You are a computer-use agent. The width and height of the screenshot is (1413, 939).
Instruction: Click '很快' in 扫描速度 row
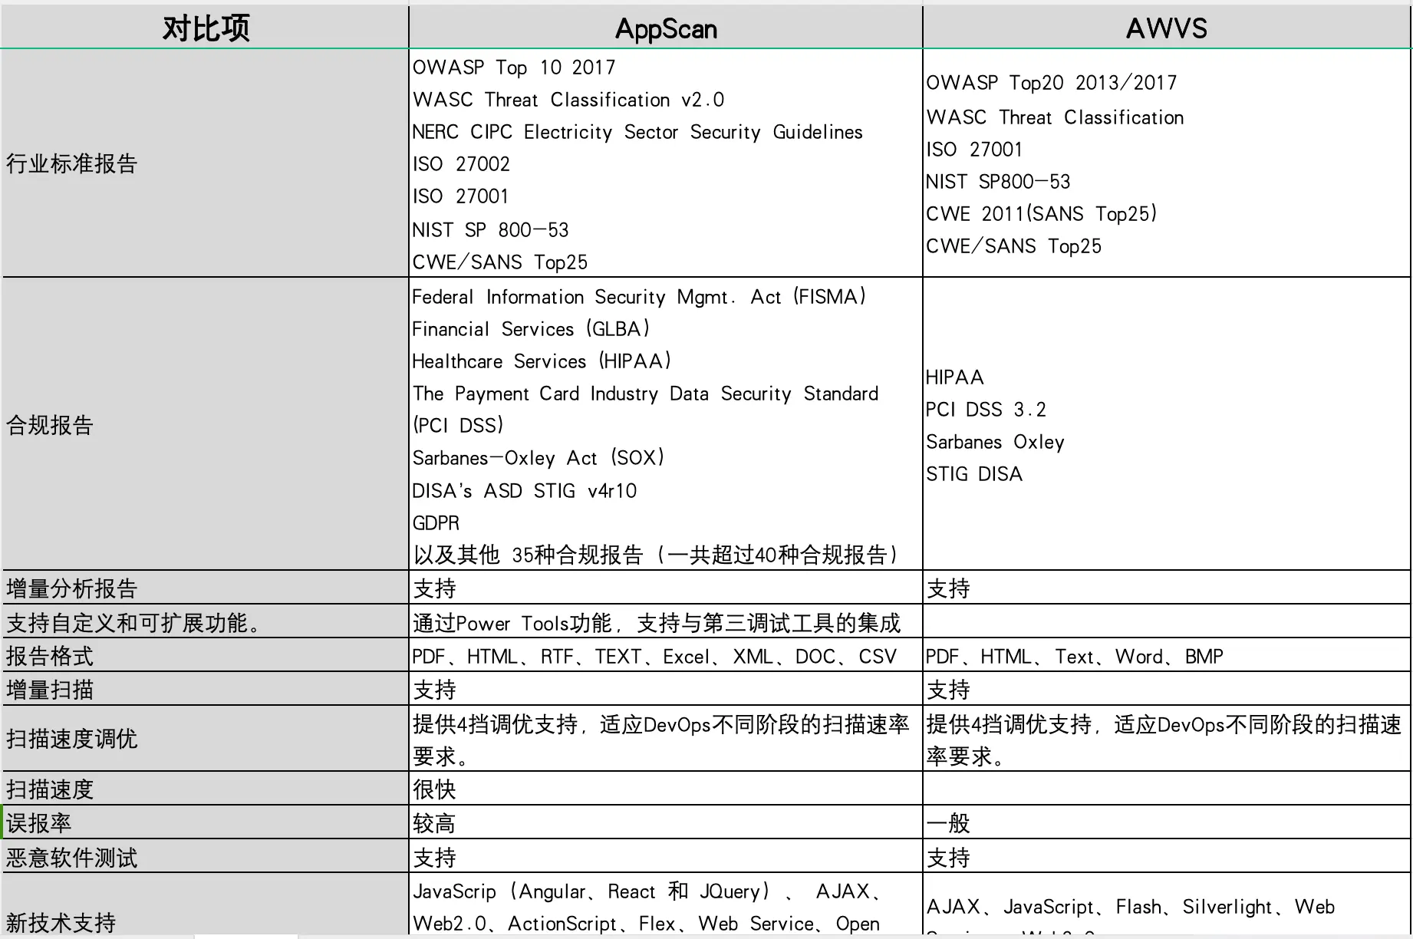click(x=435, y=789)
